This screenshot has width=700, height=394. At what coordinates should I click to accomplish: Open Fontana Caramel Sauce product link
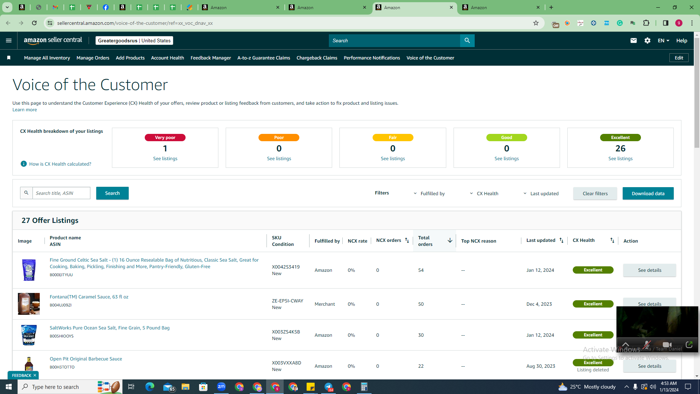tap(89, 297)
